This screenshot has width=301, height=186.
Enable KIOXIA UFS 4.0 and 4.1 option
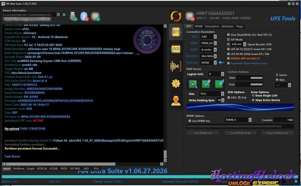point(228,58)
